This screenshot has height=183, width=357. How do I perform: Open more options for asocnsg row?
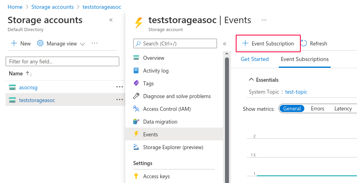120,87
